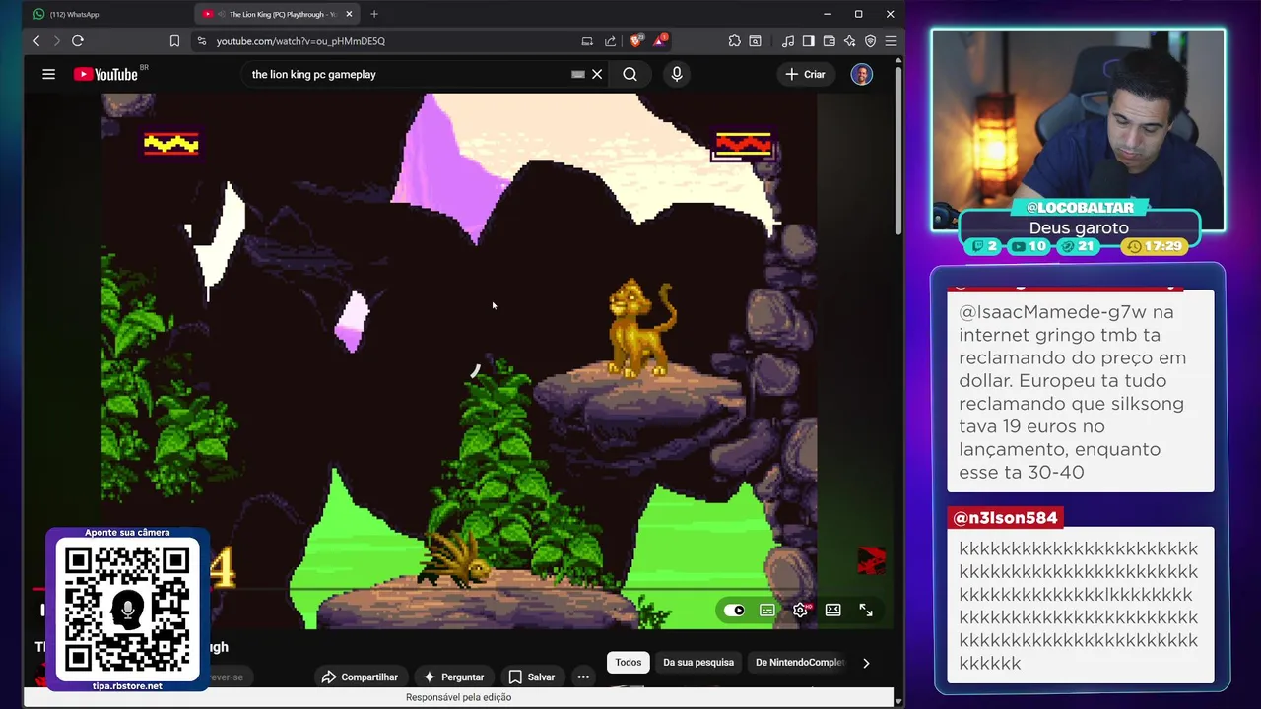Viewport: 1261px width, 709px height.
Task: Open the more actions ellipsis button
Action: [x=583, y=677]
